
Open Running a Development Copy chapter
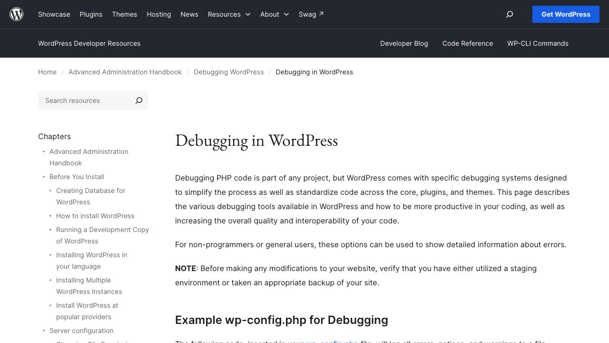(x=102, y=235)
